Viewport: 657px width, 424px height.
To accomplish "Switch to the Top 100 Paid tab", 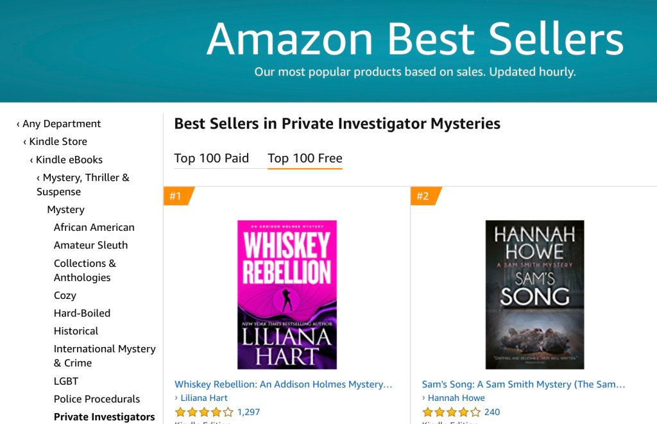I will [x=211, y=158].
